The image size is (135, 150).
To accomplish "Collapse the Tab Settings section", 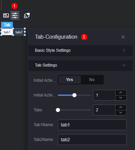I will [80, 65].
